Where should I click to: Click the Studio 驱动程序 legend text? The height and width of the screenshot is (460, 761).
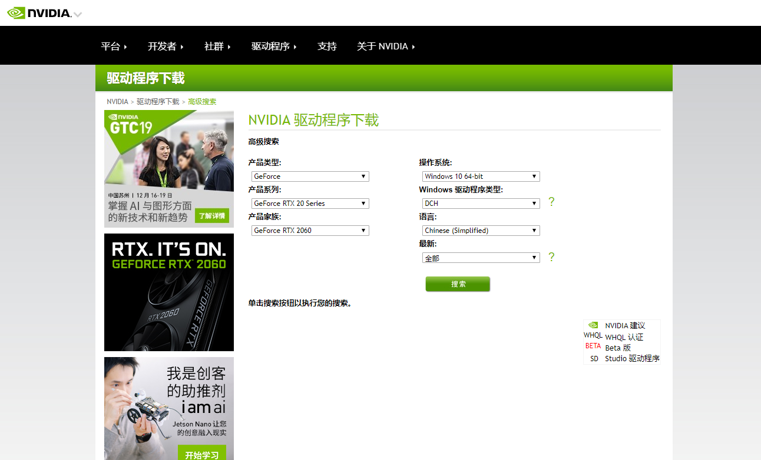pos(632,358)
